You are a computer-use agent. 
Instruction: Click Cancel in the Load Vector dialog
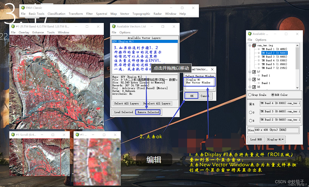[205, 96]
